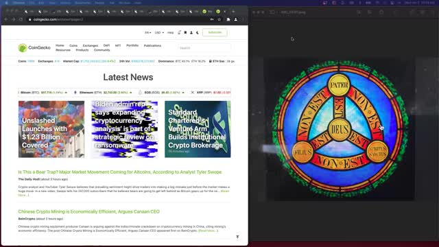Reload the page in the browser
Screen dimensions: 439x247
coord(21,20)
